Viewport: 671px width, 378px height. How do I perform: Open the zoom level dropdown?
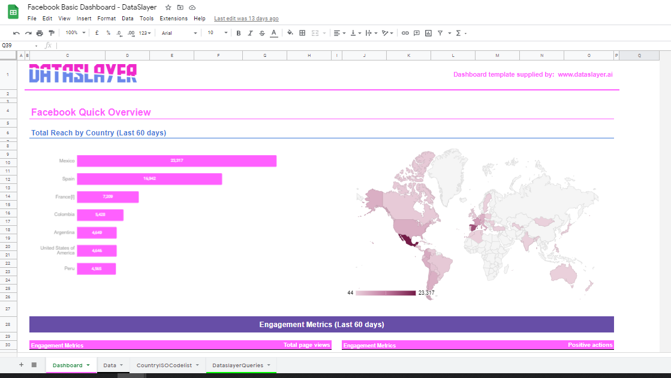(75, 33)
